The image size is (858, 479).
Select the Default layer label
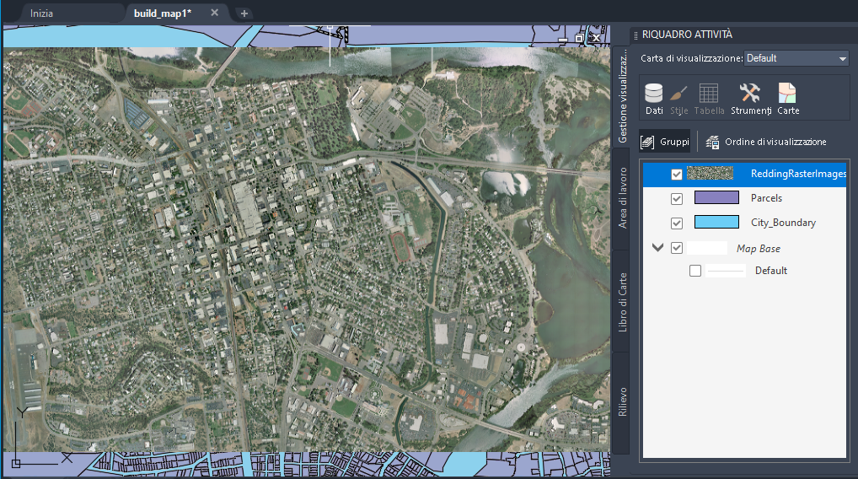pyautogui.click(x=771, y=271)
